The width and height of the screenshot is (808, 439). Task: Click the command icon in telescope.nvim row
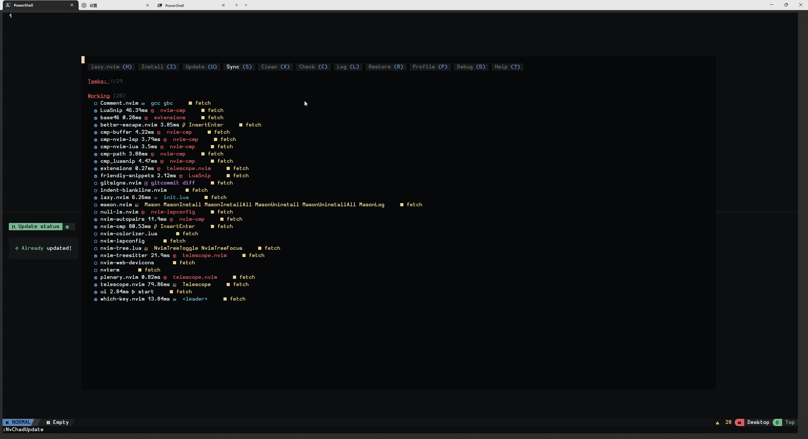[x=175, y=285]
